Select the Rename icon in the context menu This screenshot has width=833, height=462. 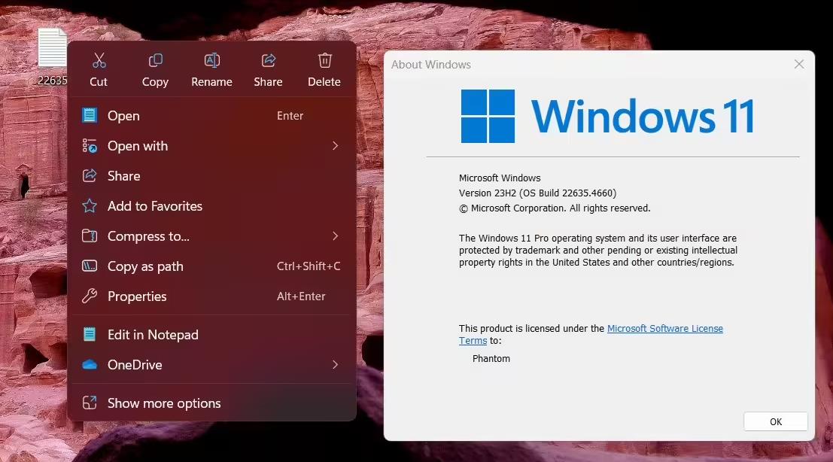tap(212, 60)
